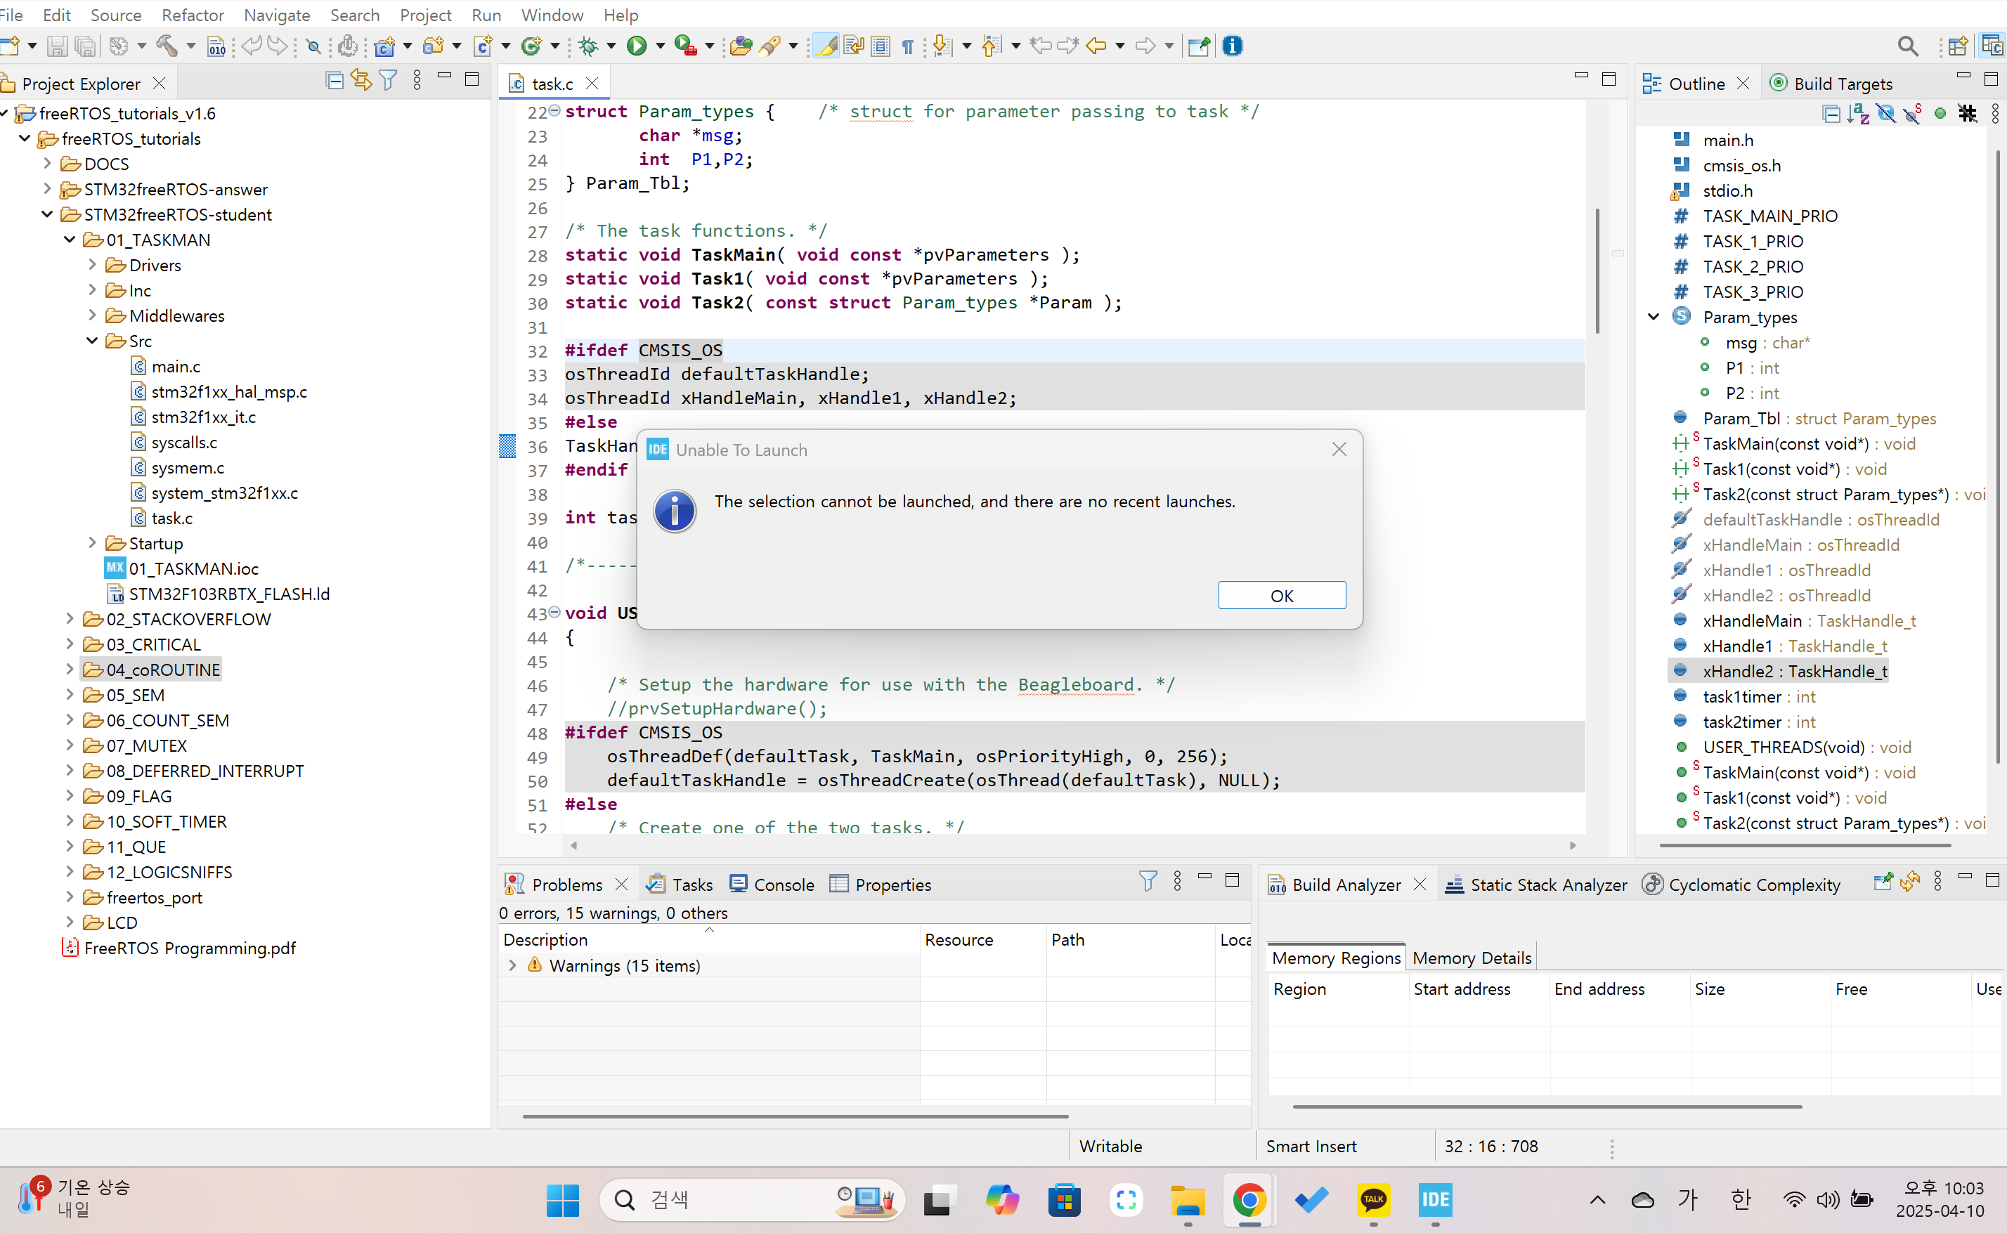Switch to the Memory Details tab

click(1472, 958)
